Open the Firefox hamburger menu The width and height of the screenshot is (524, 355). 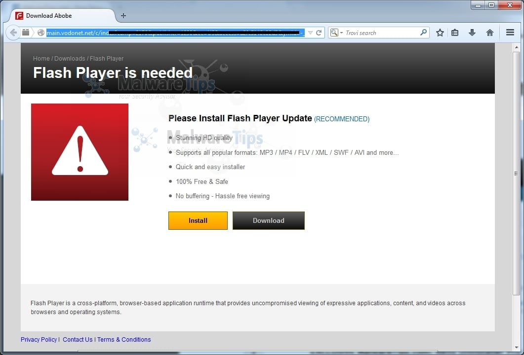[510, 33]
